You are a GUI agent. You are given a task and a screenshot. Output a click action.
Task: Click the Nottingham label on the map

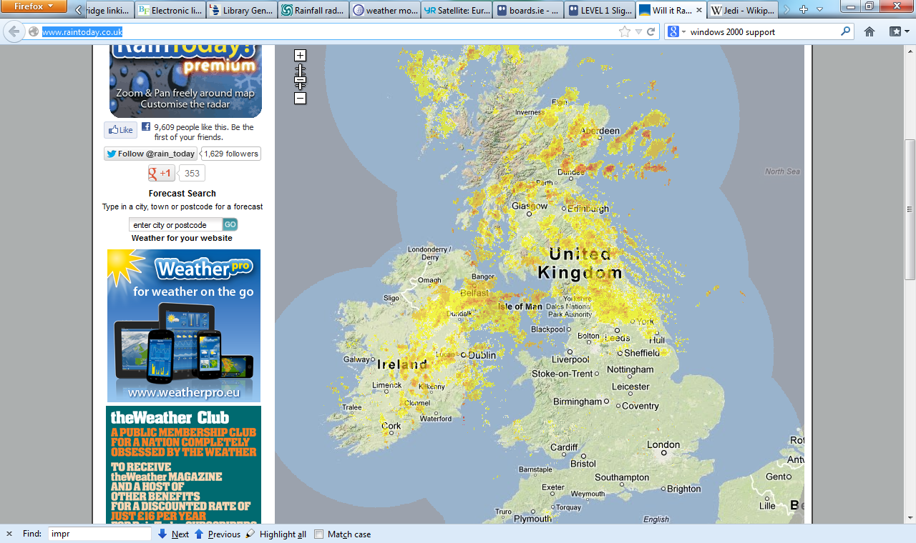pos(630,369)
